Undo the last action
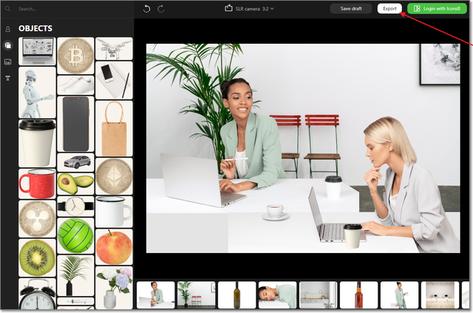Viewport: 473px width, 313px height. coord(146,9)
